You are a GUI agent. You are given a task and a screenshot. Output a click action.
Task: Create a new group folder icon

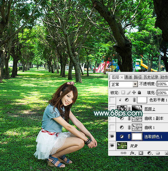158,153
